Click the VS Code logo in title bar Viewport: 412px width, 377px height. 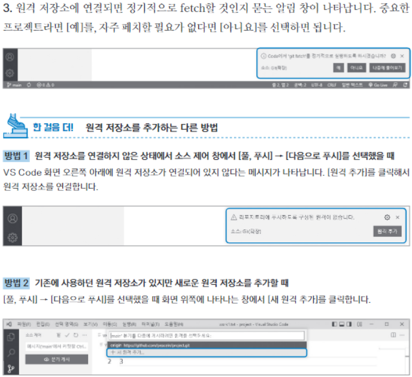pos(9,324)
